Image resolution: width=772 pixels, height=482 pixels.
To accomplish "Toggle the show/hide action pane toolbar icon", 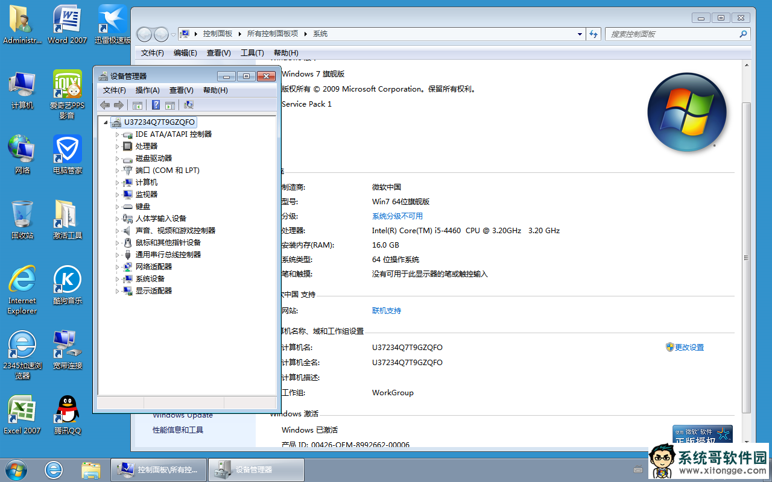I will [x=170, y=105].
